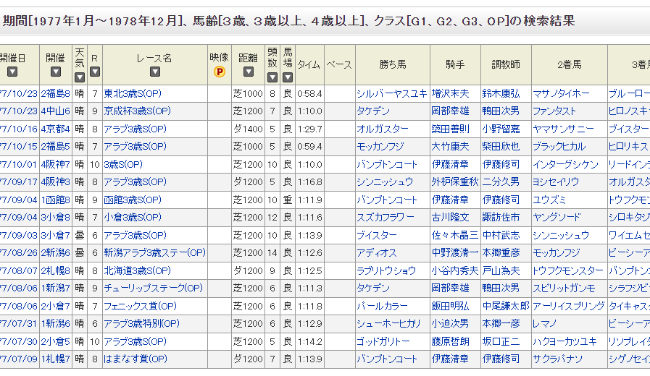Open winning horse ラブリトウショウ
The width and height of the screenshot is (650, 376).
386,271
